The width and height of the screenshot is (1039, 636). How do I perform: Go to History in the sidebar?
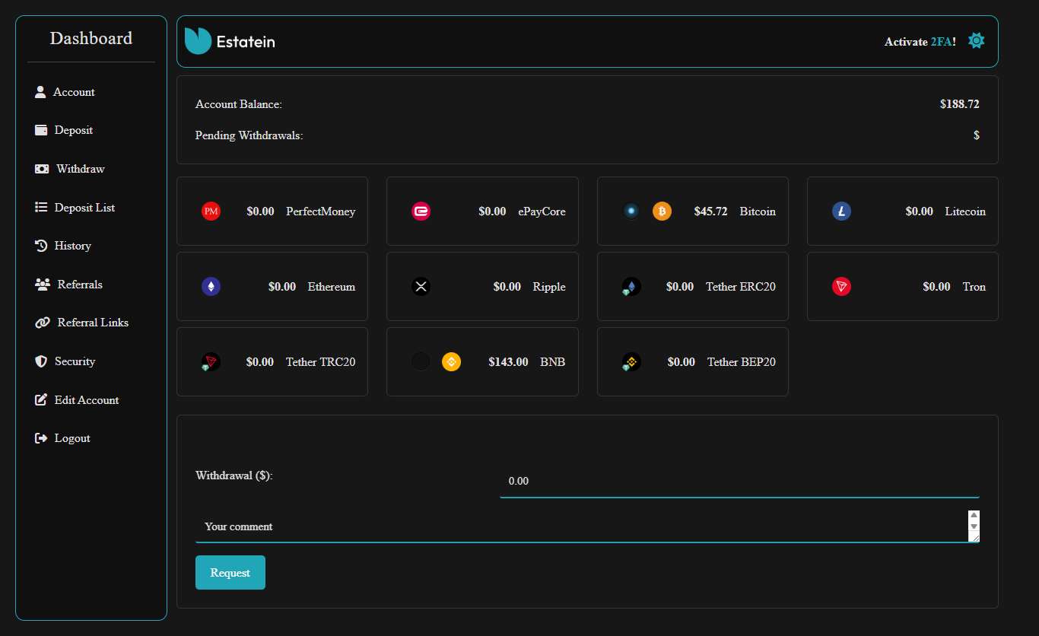tap(73, 246)
